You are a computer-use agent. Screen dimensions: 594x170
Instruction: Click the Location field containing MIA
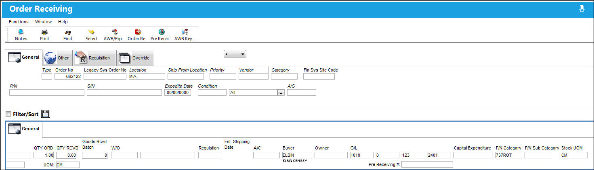tap(147, 76)
